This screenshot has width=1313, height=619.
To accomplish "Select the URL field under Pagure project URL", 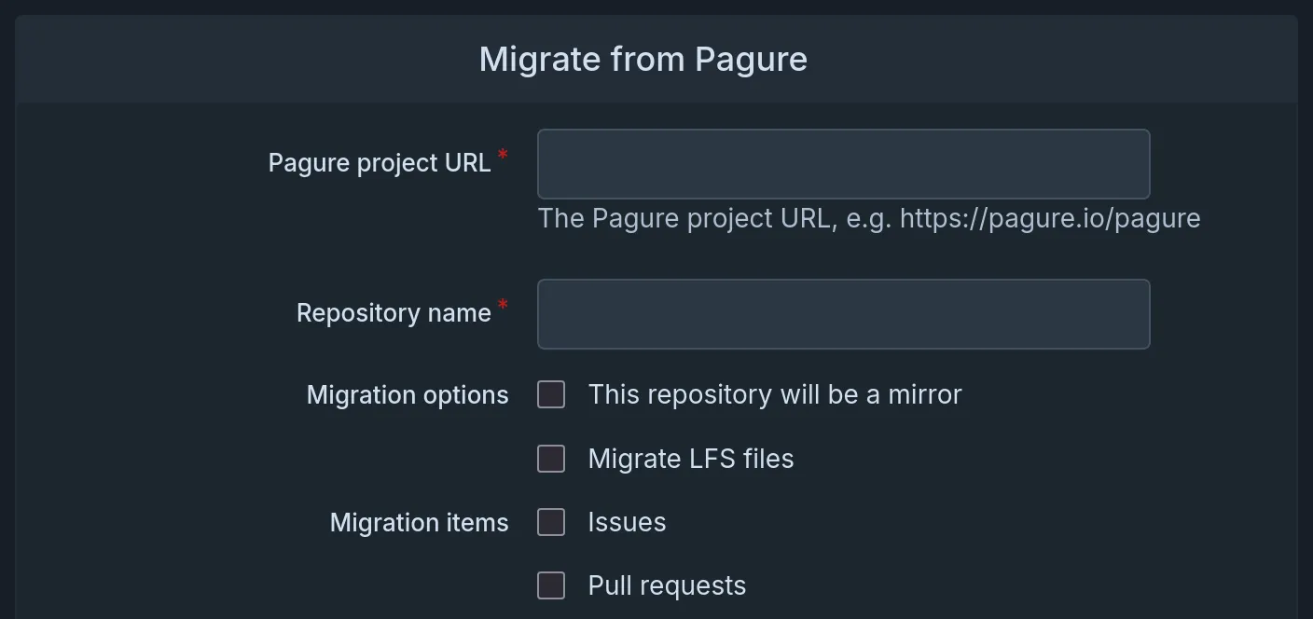I will [843, 163].
